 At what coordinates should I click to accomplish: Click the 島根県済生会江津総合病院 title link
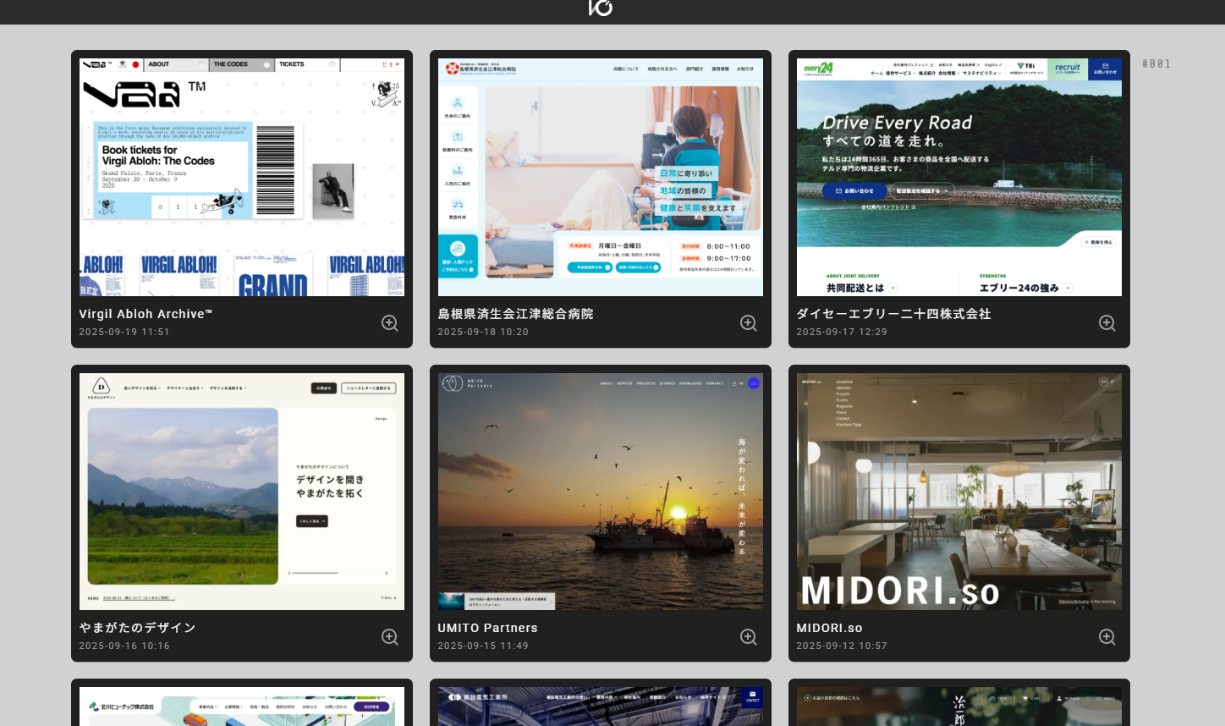coord(515,314)
